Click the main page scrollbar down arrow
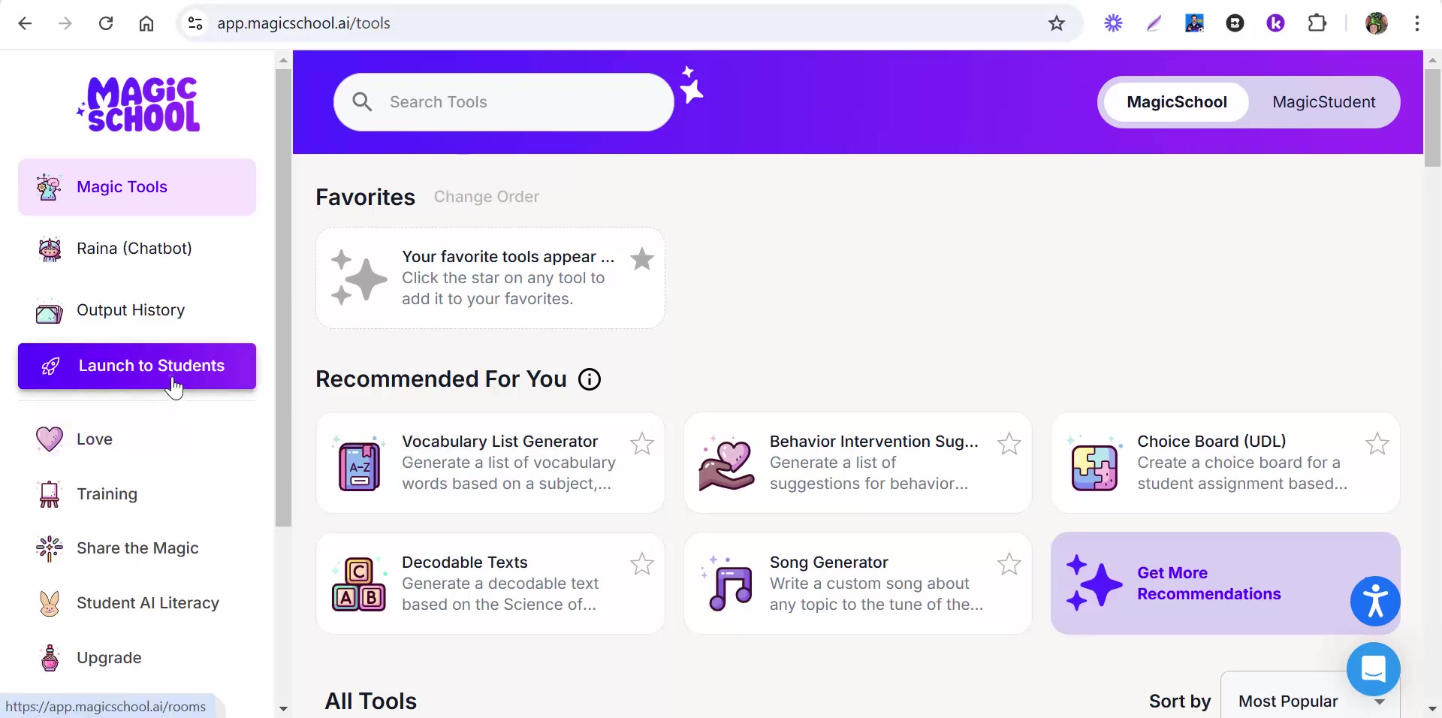Screen dimensions: 1442x718 (x=1432, y=708)
